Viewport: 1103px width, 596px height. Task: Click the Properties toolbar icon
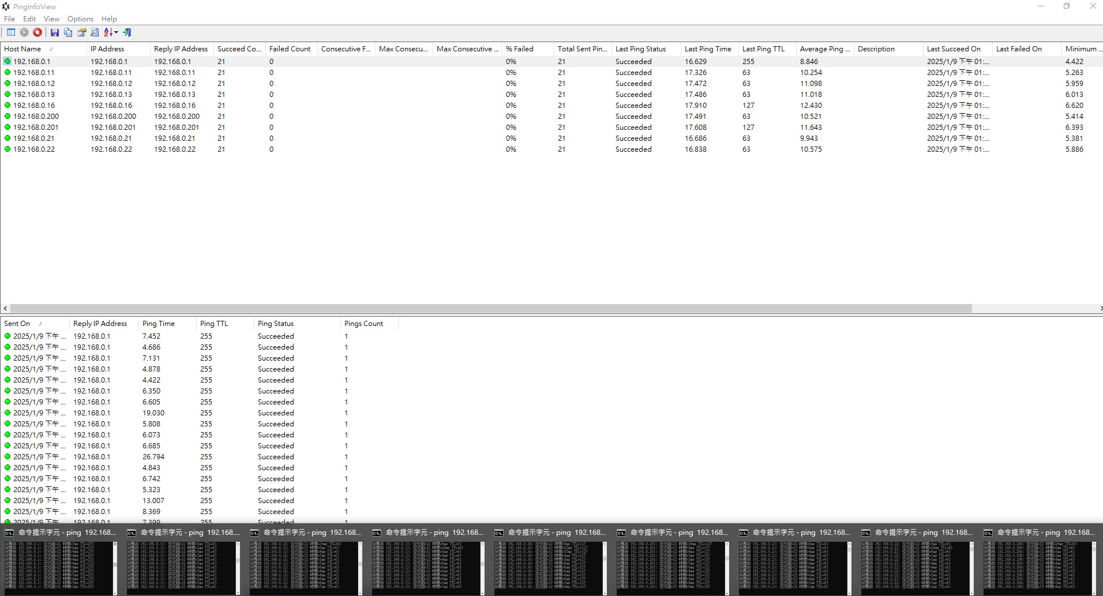pyautogui.click(x=81, y=33)
